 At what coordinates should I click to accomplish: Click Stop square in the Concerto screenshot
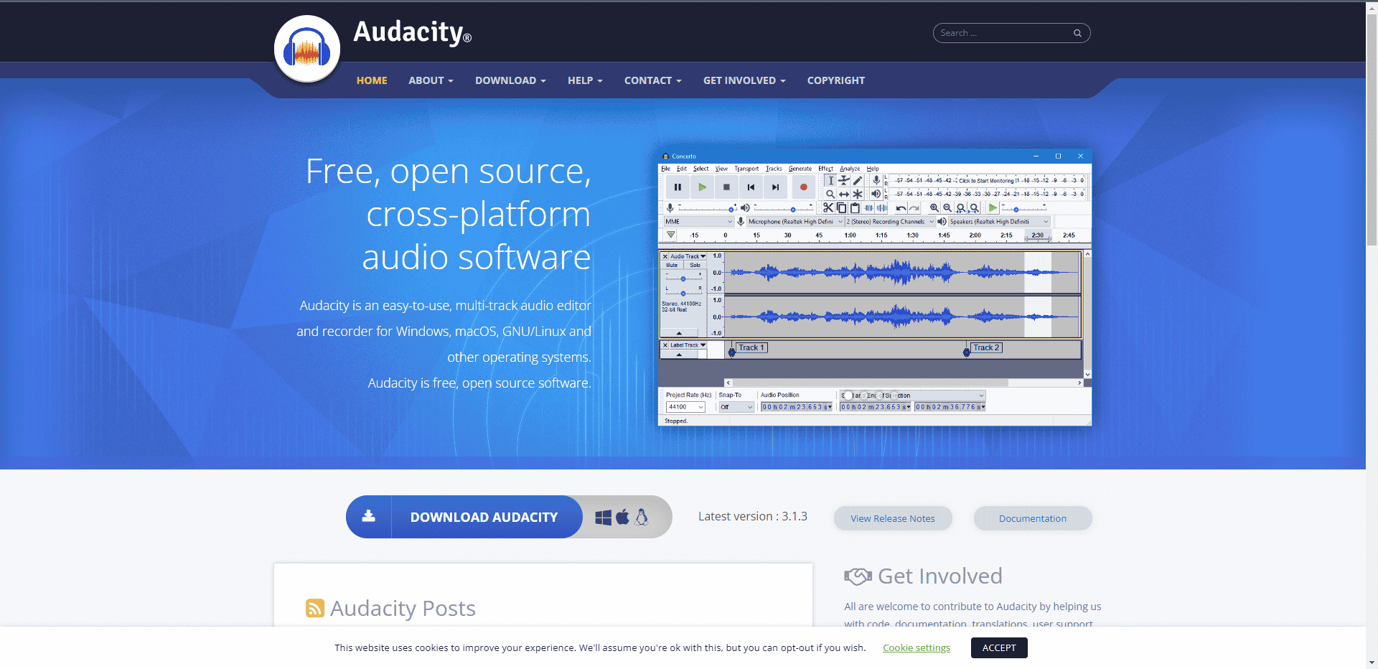[726, 187]
